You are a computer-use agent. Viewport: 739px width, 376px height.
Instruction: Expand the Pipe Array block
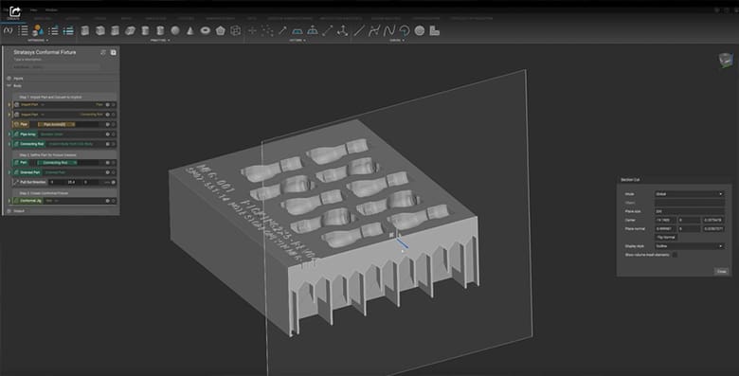coord(9,134)
